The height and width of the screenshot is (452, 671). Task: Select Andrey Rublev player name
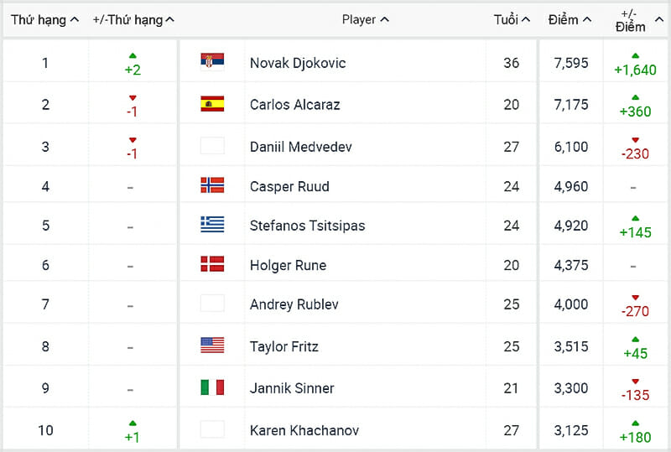pos(294,304)
